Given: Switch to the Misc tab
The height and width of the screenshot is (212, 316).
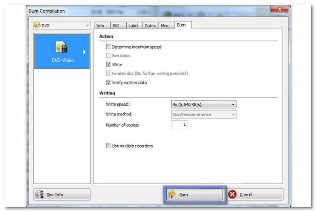Looking at the screenshot, I should pyautogui.click(x=166, y=26).
